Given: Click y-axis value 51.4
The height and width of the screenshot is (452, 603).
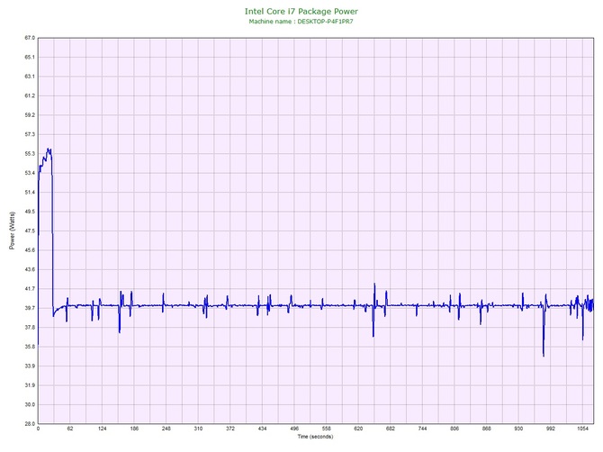Looking at the screenshot, I should point(30,193).
